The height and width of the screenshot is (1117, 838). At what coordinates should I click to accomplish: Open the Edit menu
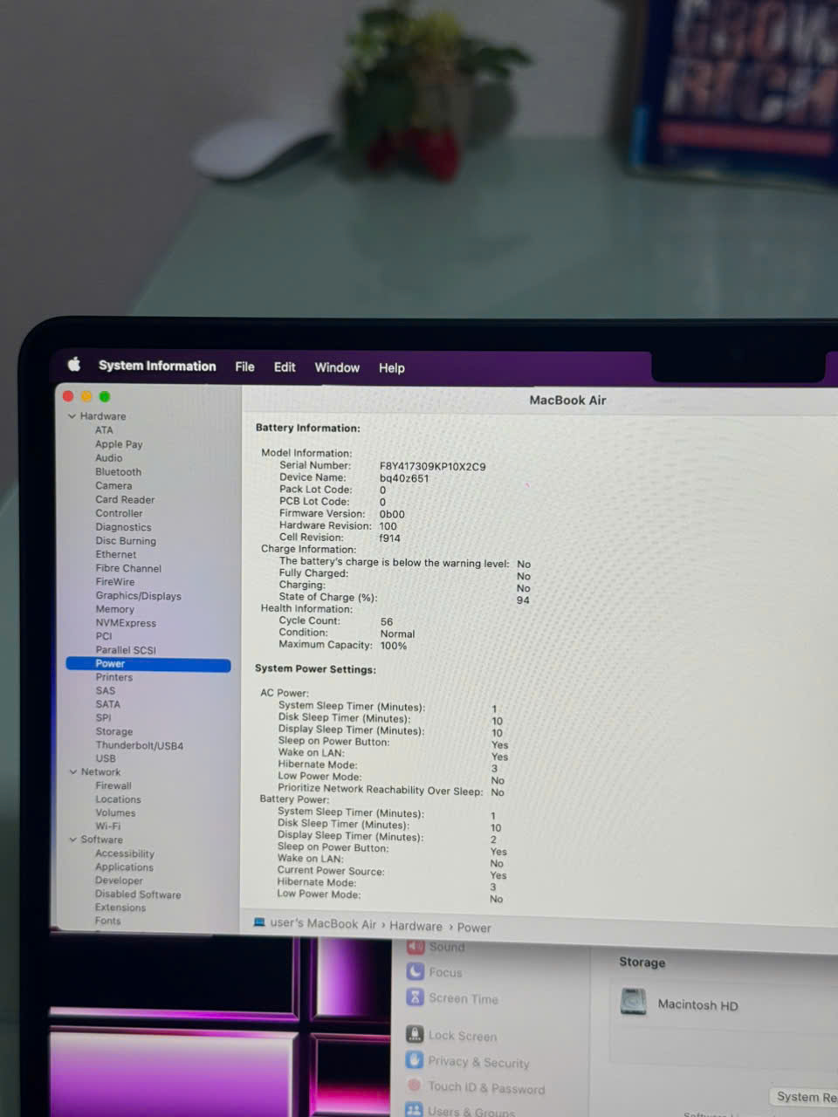coord(285,367)
